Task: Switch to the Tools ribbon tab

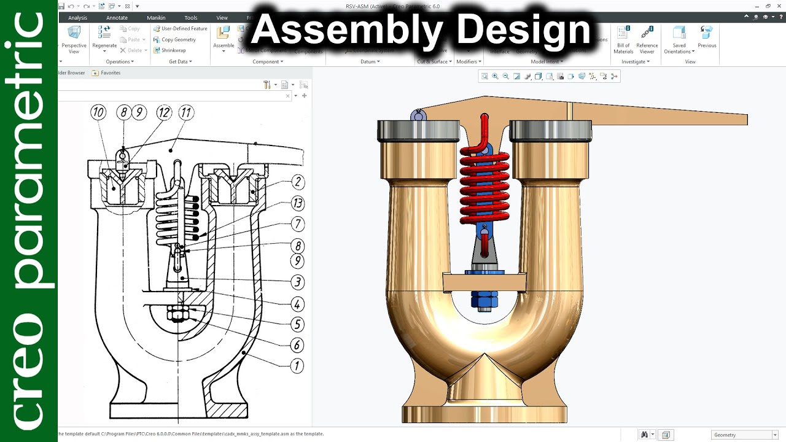Action: tap(191, 18)
